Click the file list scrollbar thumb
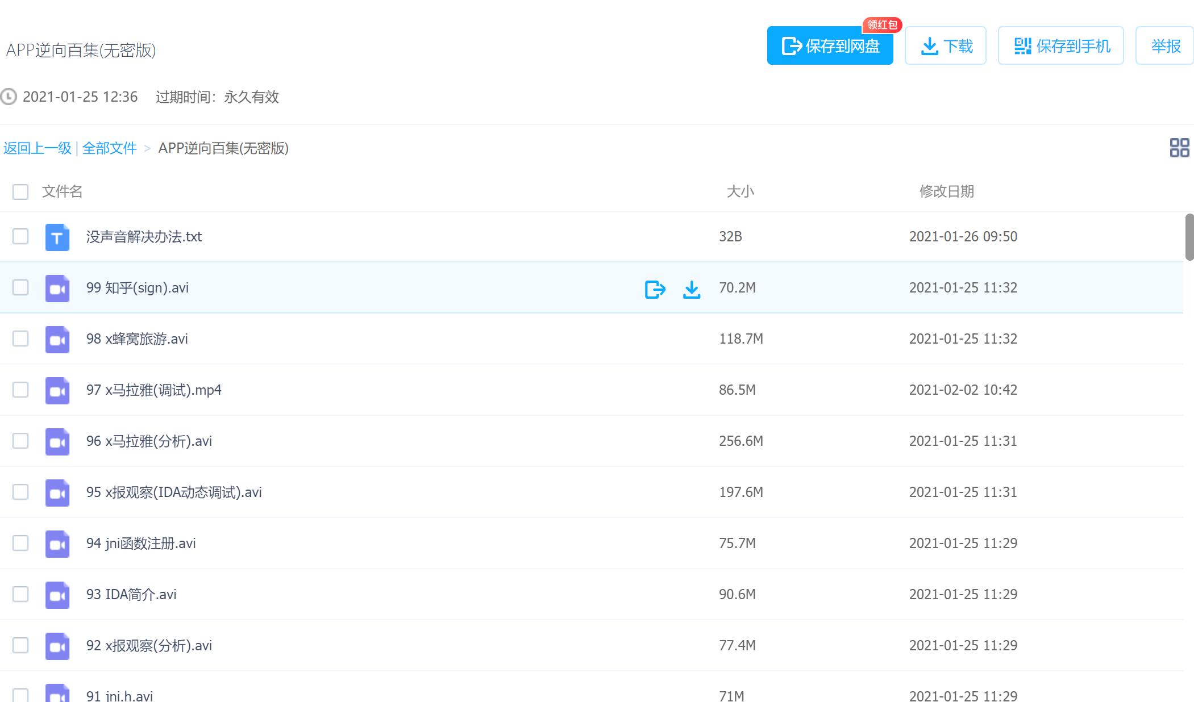1194x702 pixels. [1189, 237]
